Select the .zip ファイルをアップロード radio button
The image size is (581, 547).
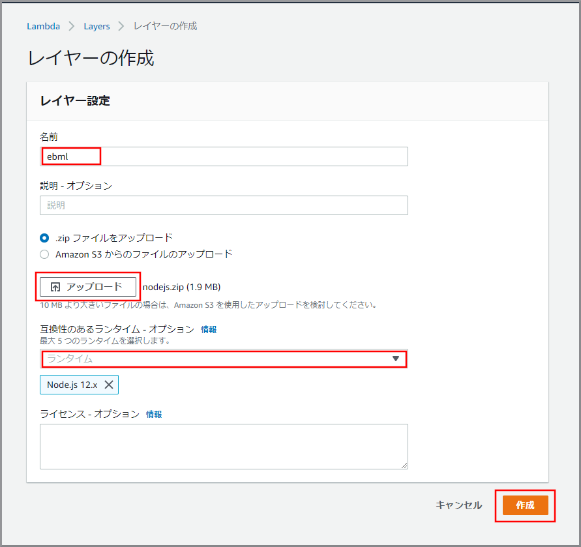tap(44, 238)
